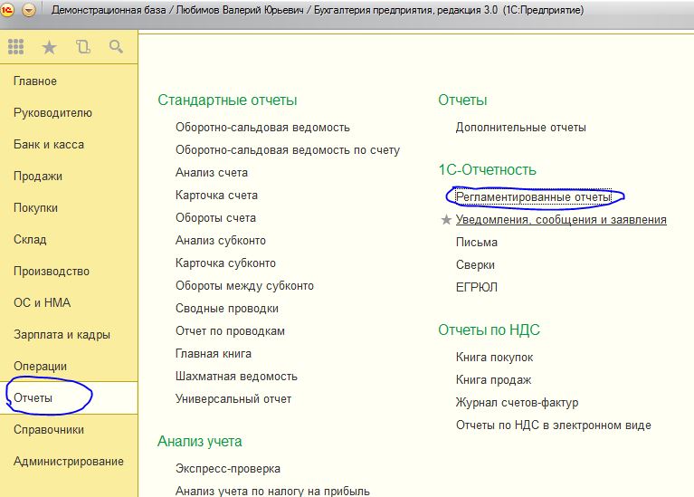
Task: Click the Отчеты по НДС group heading
Action: click(x=489, y=330)
